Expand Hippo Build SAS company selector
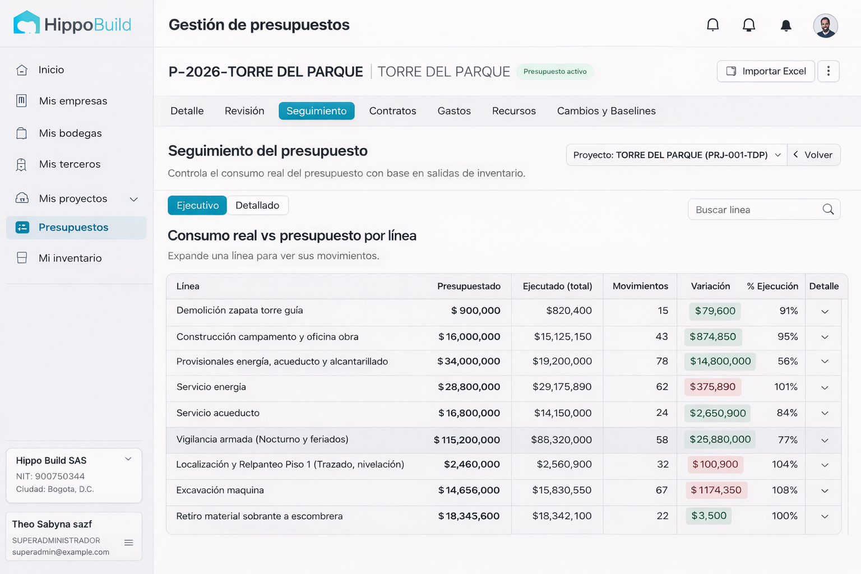The width and height of the screenshot is (861, 574). (128, 459)
